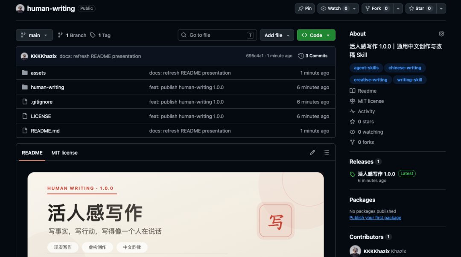
Task: Open the Star lists dropdown arrow
Action: click(441, 9)
